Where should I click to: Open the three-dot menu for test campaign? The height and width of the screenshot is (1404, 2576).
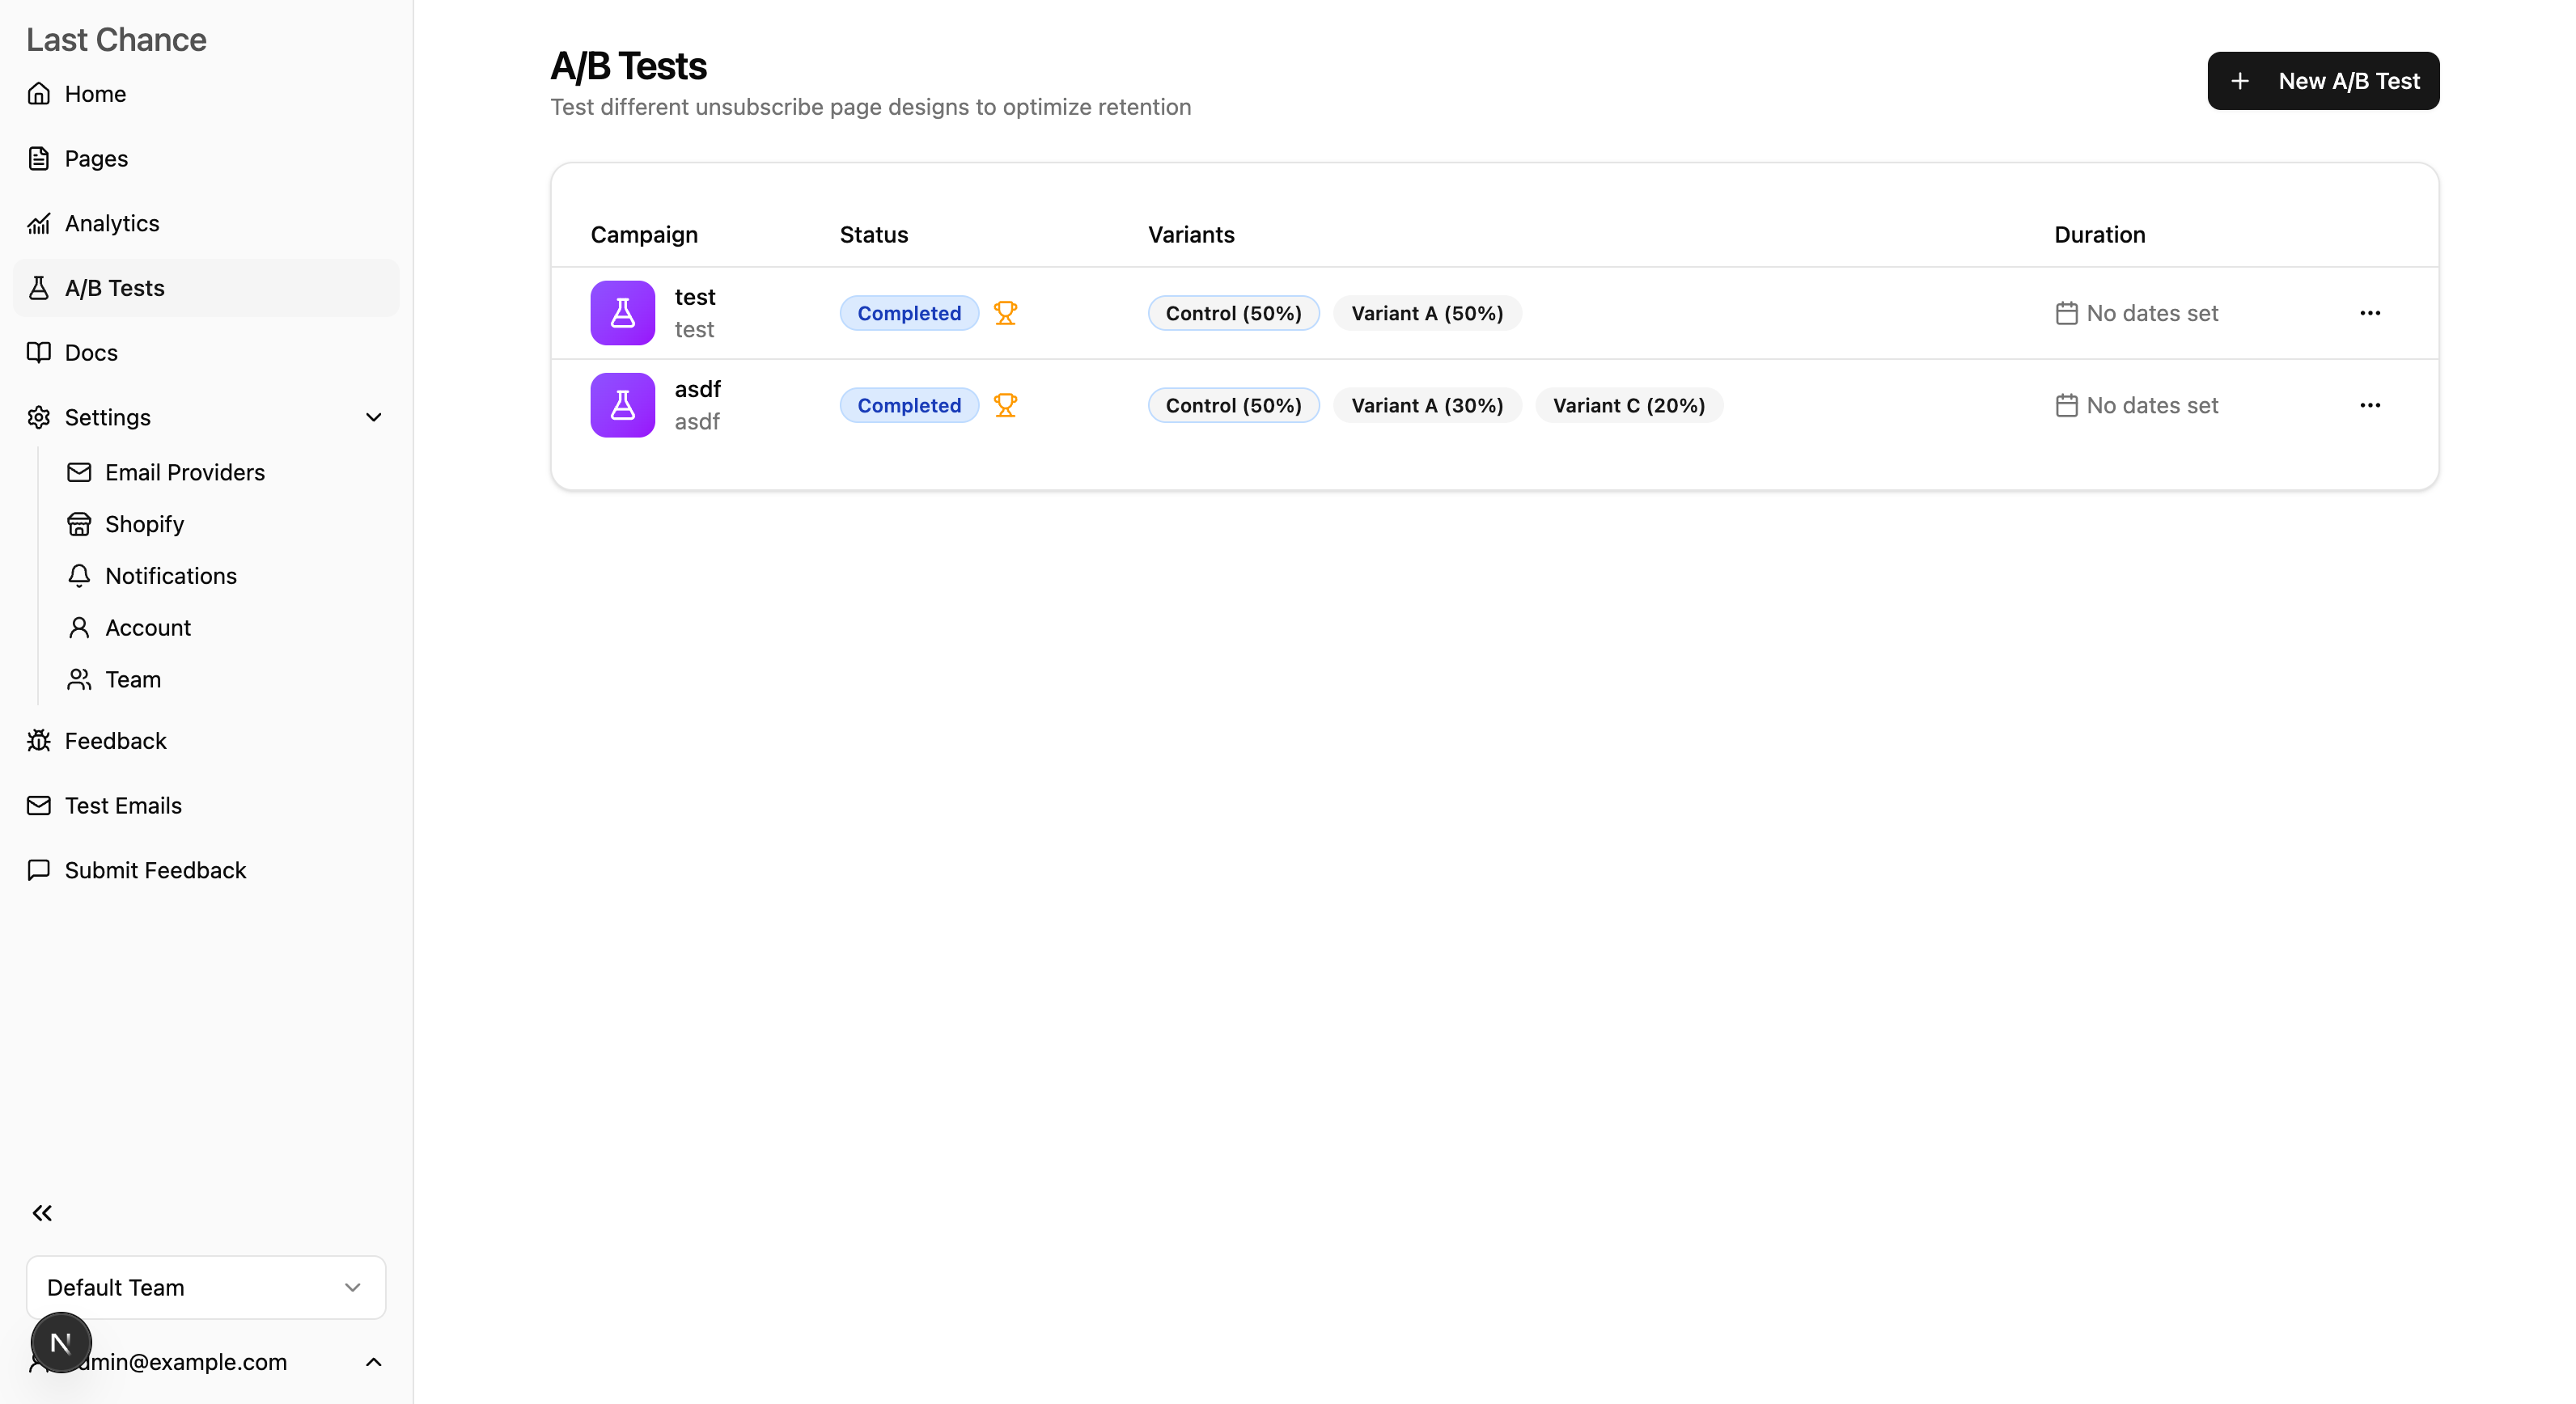point(2369,313)
